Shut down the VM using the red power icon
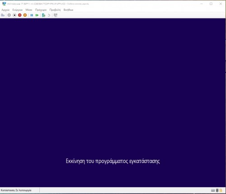Screen dimensions: 226x194 point(20,15)
